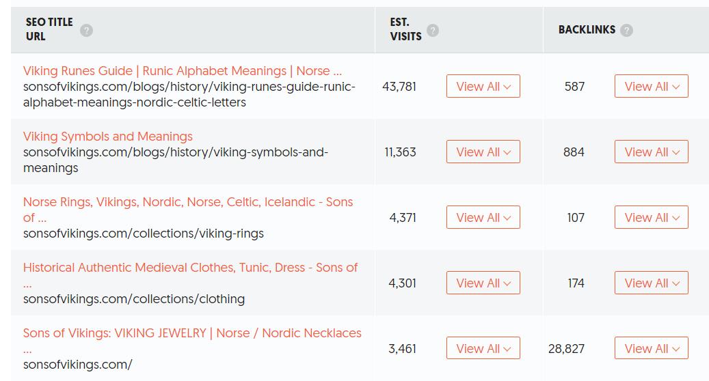
Task: Click the sonsofvikings.com/collections/viking-rings URL text
Action: (143, 234)
